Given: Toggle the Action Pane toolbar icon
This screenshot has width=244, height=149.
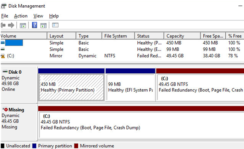Looking at the screenshot, I should (x=44, y=25).
